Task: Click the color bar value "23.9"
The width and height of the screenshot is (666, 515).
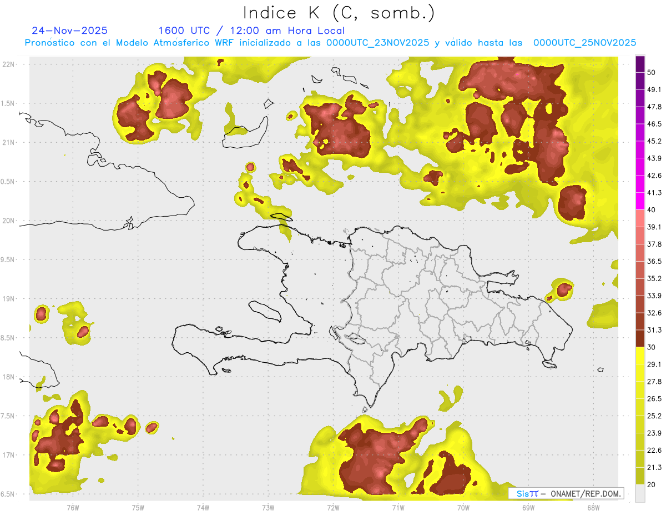Action: (x=654, y=433)
